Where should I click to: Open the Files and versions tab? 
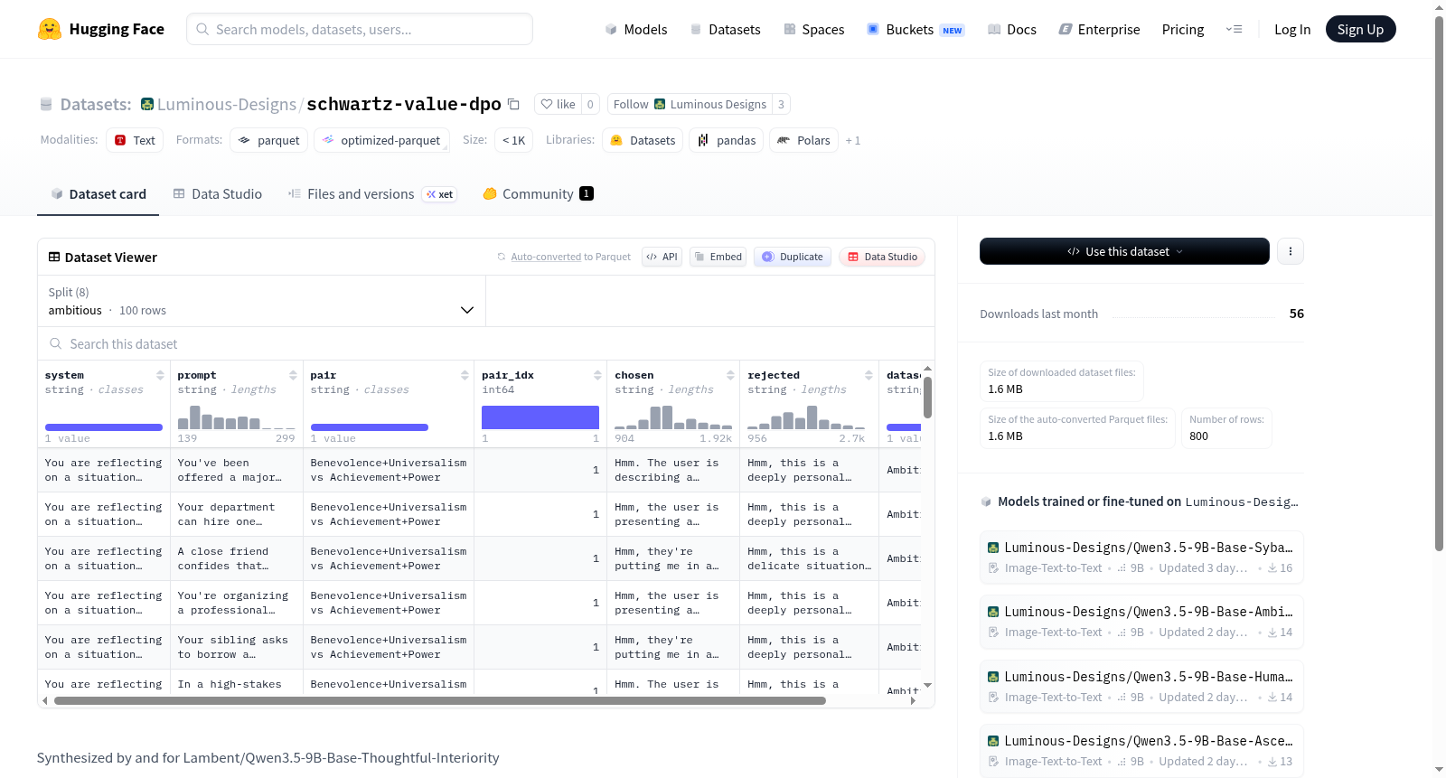(x=372, y=193)
